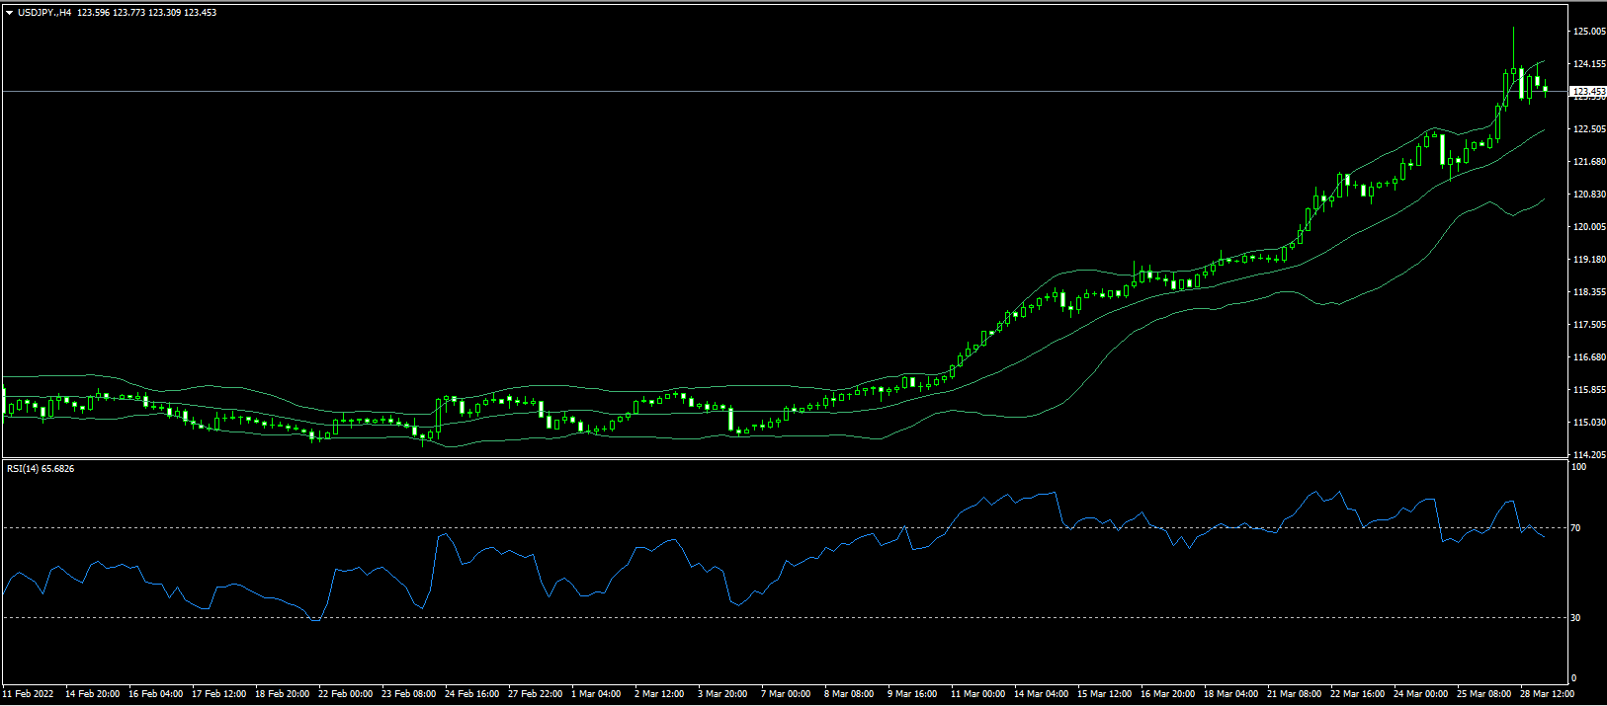Click the 22 Feb 00:00 time label
The width and height of the screenshot is (1607, 706).
[x=345, y=694]
